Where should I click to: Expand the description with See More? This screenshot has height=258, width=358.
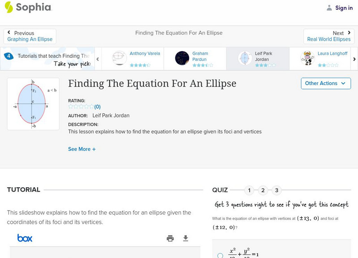[82, 149]
